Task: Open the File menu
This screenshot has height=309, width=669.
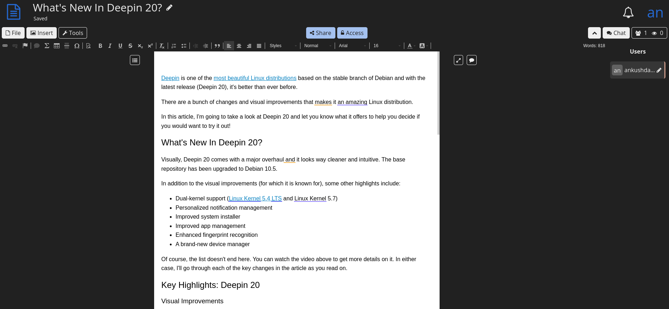Action: [x=13, y=33]
